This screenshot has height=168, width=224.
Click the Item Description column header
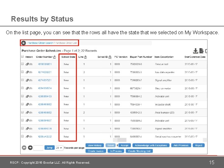[164, 57]
